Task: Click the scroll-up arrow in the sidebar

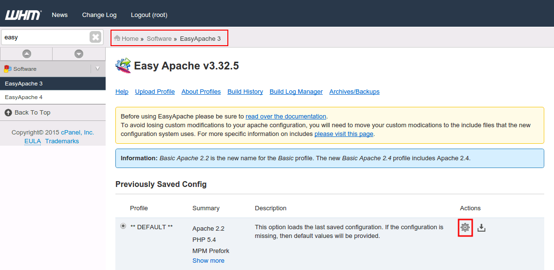Action: click(26, 54)
